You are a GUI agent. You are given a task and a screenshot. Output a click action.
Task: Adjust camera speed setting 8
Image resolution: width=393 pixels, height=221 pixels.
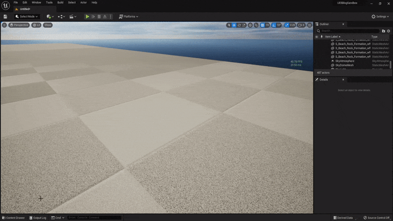tap(301, 25)
